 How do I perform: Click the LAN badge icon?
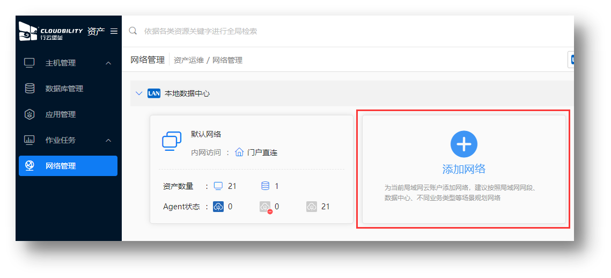pyautogui.click(x=154, y=93)
